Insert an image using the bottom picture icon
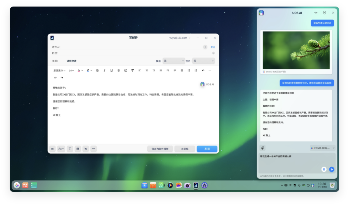The image size is (349, 205). pos(78,149)
